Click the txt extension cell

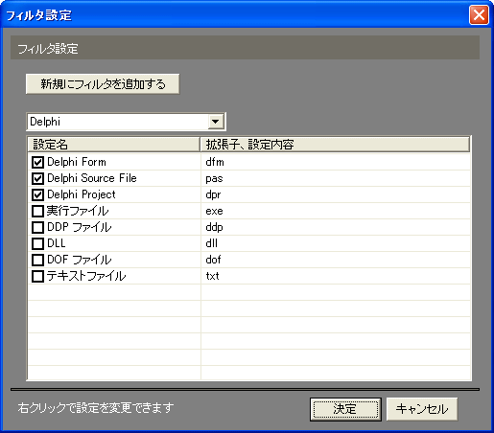[336, 276]
